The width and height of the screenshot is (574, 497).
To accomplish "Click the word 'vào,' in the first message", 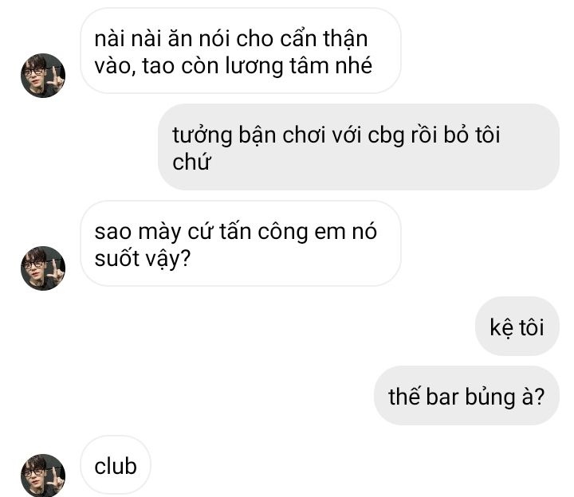I will [x=115, y=66].
